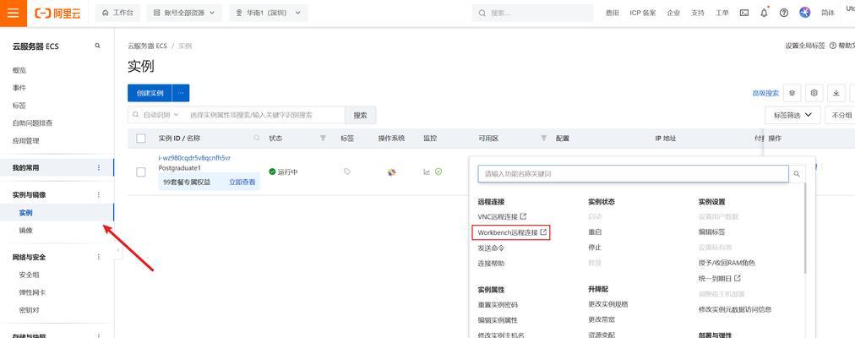Open 工单 in top navigation
Image resolution: width=855 pixels, height=338 pixels.
coord(722,13)
